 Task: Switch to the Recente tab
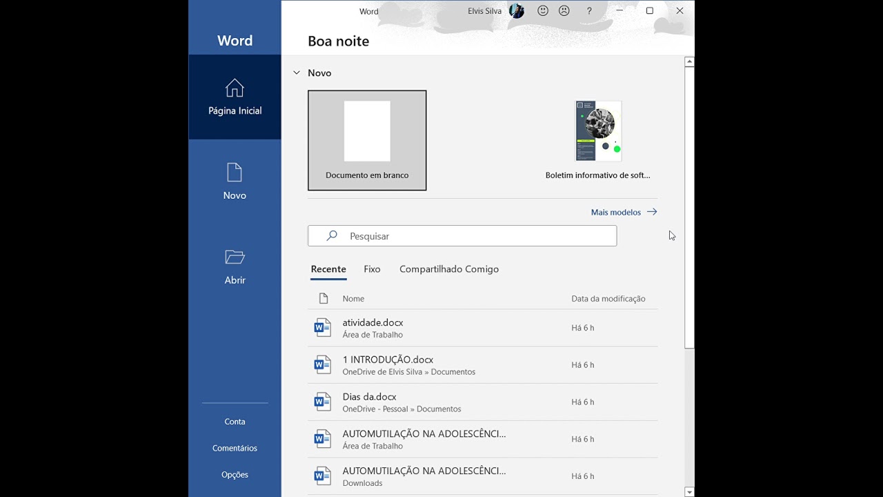[x=328, y=269]
